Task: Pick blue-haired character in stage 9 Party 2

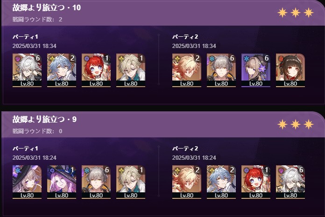Action: [221, 182]
